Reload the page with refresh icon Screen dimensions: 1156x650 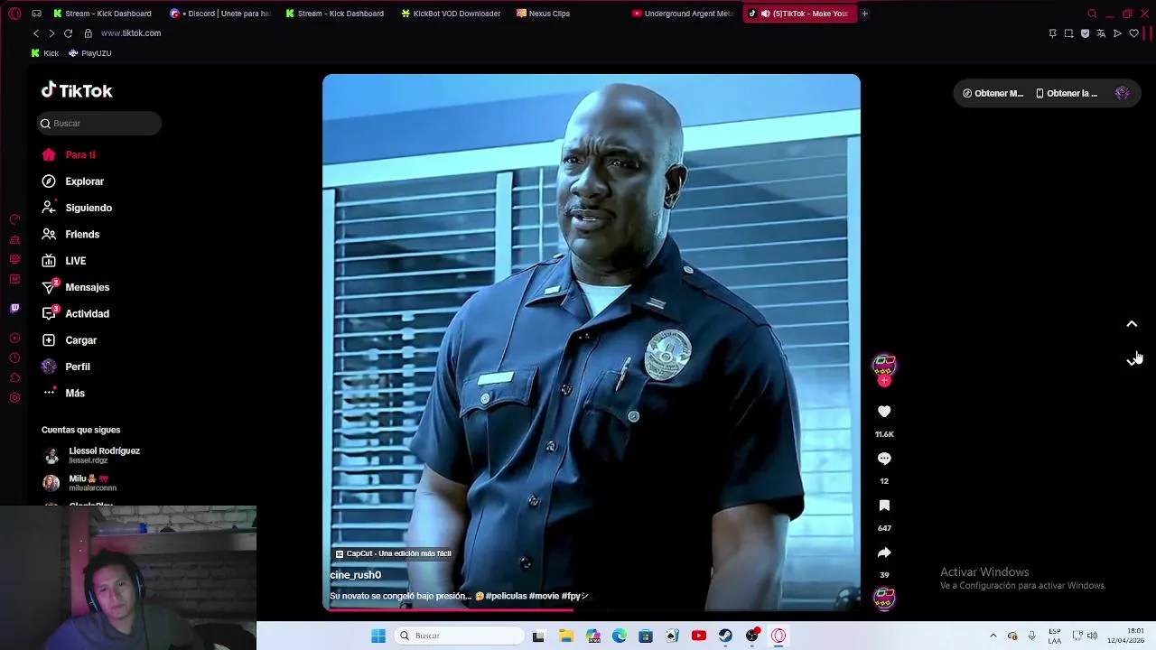[x=68, y=33]
